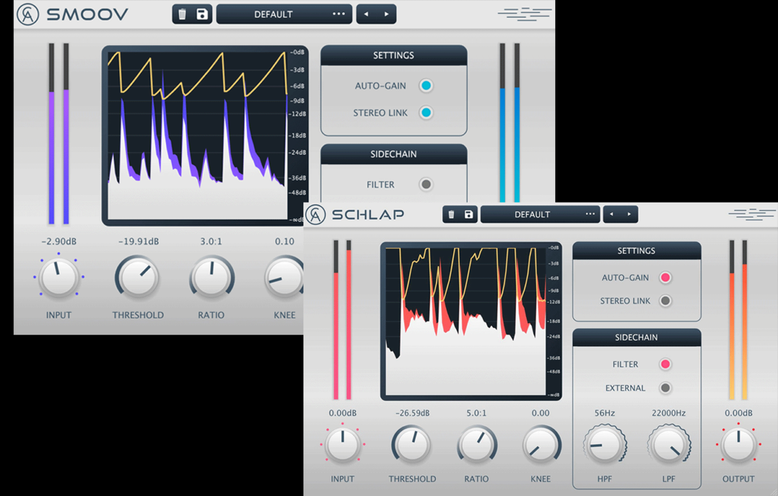Click the SMOOV compression graph display
This screenshot has width=778, height=496.
click(205, 136)
